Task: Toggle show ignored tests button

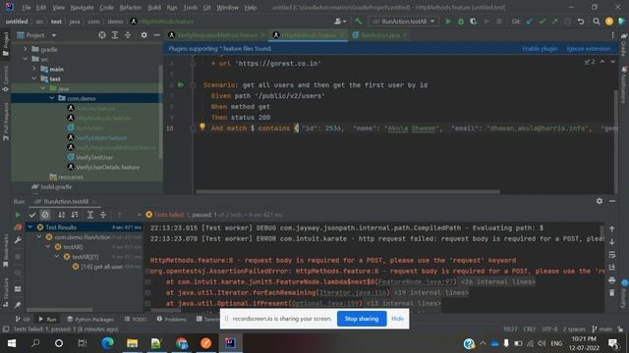Action: coord(45,215)
